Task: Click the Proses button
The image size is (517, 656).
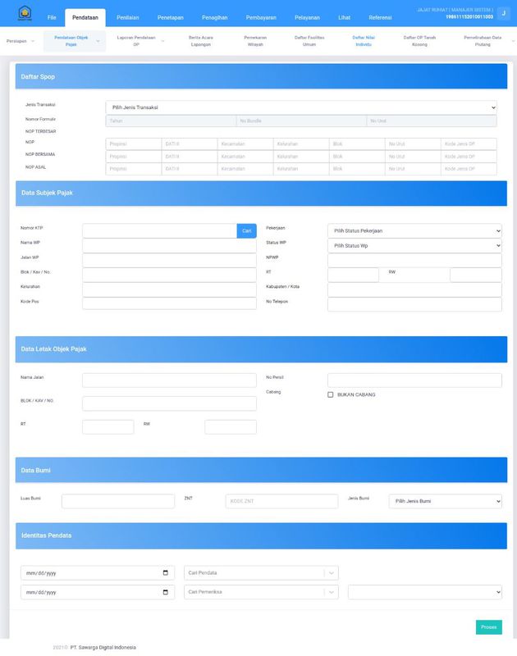Action: pos(488,627)
